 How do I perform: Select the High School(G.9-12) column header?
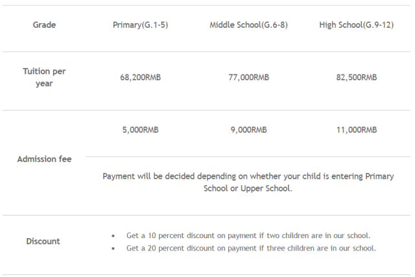point(356,25)
